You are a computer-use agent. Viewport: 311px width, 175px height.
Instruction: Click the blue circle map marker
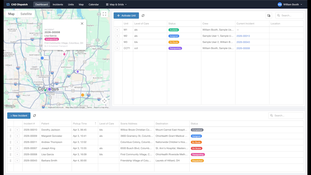tap(42, 58)
